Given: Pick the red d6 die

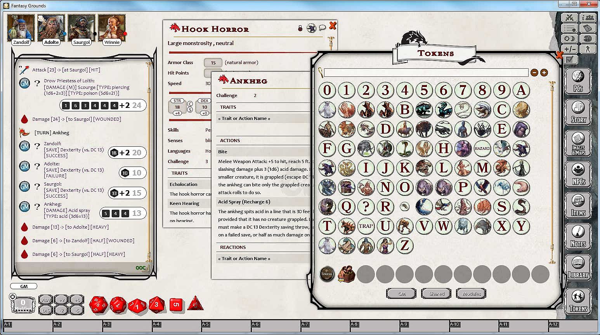Looking at the screenshot, I should (176, 305).
